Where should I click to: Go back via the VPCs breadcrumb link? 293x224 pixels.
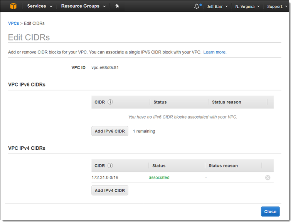pos(13,23)
